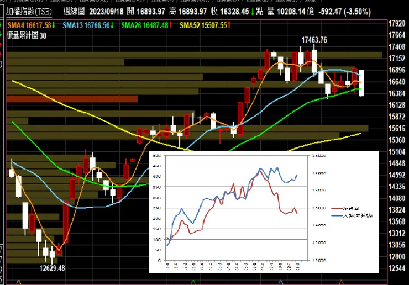This screenshot has width=409, height=285.
Task: Click the 15616 price axis label
Action: [397, 129]
